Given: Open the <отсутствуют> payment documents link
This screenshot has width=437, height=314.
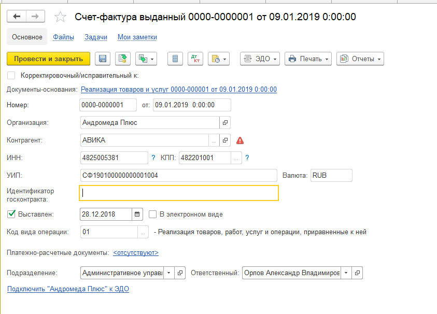Looking at the screenshot, I should click(136, 253).
